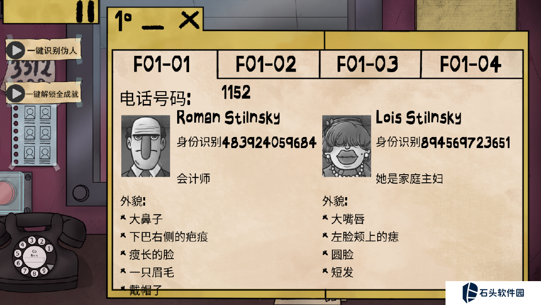Click the phone number 1152
Screen dimensions: 541x305
(236, 93)
